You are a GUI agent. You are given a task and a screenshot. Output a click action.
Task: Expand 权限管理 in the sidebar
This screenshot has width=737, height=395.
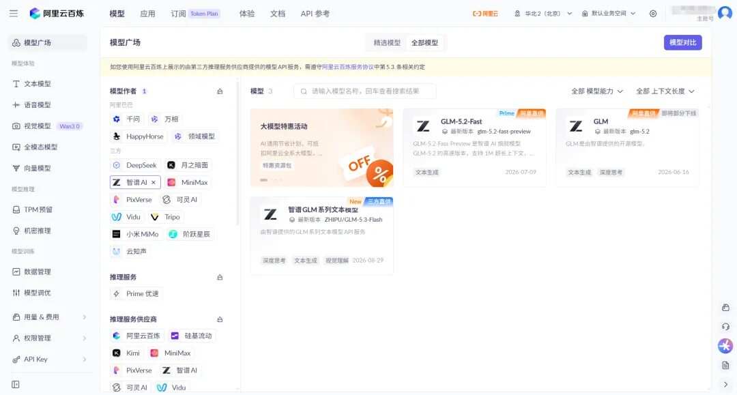(49, 338)
